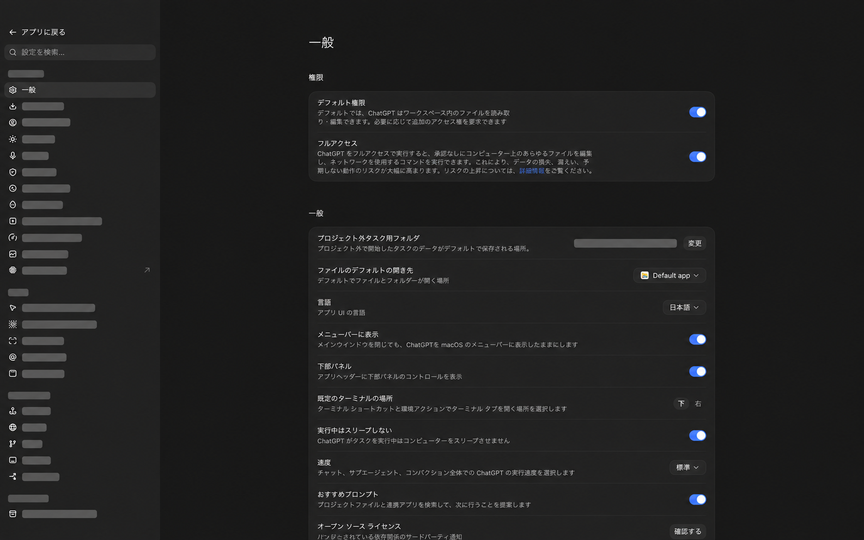Select 下 for default terminal location
Image resolution: width=864 pixels, height=540 pixels.
[x=681, y=403]
